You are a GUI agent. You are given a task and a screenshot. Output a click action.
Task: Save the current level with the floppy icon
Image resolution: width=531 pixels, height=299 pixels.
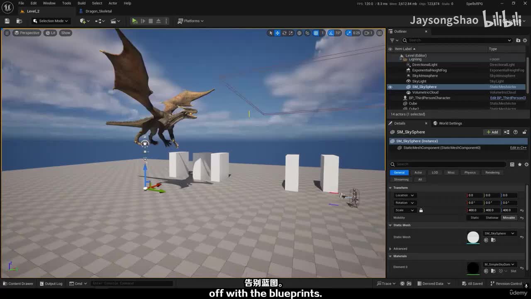(7, 21)
